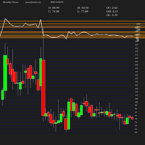Select the high value 'H: 83.83'
The width and height of the screenshot is (145, 145).
pos(83,8)
